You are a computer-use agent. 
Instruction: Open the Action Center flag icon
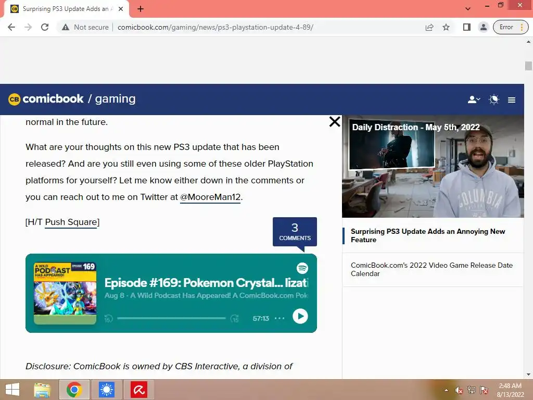coord(484,390)
